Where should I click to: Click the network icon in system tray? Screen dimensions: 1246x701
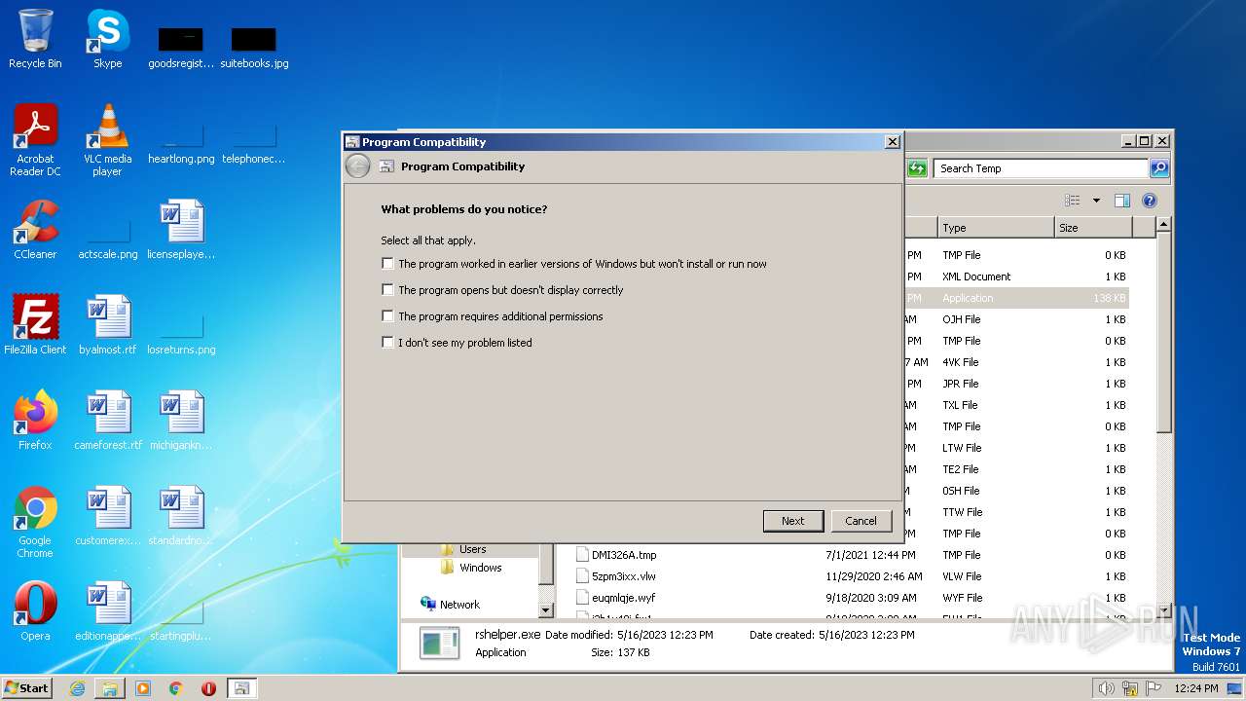point(1130,688)
